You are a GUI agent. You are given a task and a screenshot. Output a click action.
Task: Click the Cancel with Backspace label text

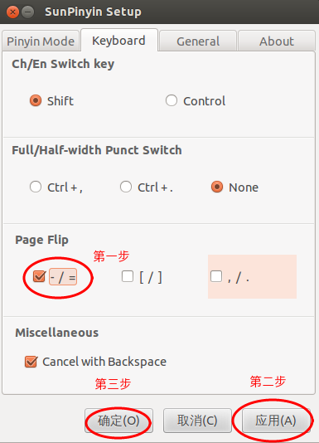click(104, 362)
